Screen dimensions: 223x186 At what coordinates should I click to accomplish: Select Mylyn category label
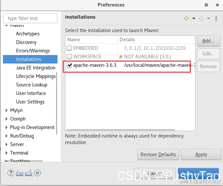tap(16, 110)
